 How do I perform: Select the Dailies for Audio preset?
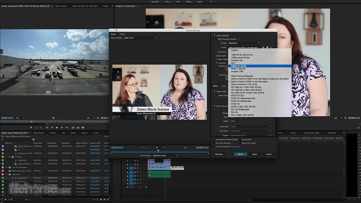pyautogui.click(x=260, y=66)
